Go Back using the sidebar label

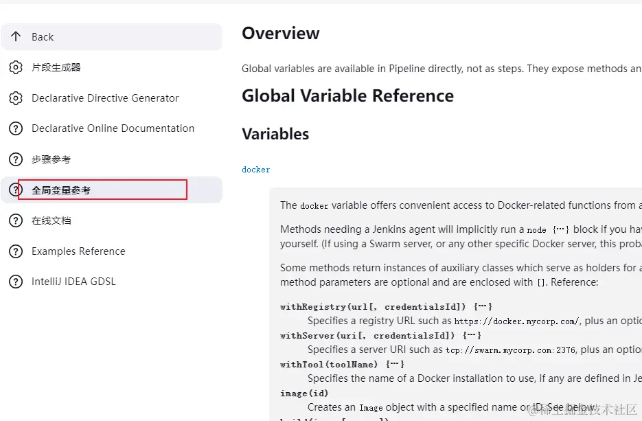coord(43,37)
